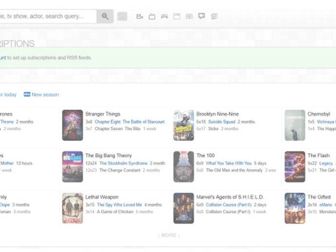Screen dimensions: 336x252
Task: Click the New season badge icon
Action: pyautogui.click(x=27, y=94)
